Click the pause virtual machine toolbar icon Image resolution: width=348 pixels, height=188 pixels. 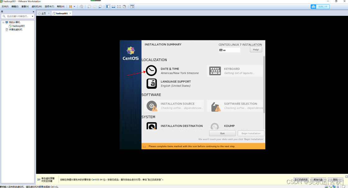pos(70,7)
